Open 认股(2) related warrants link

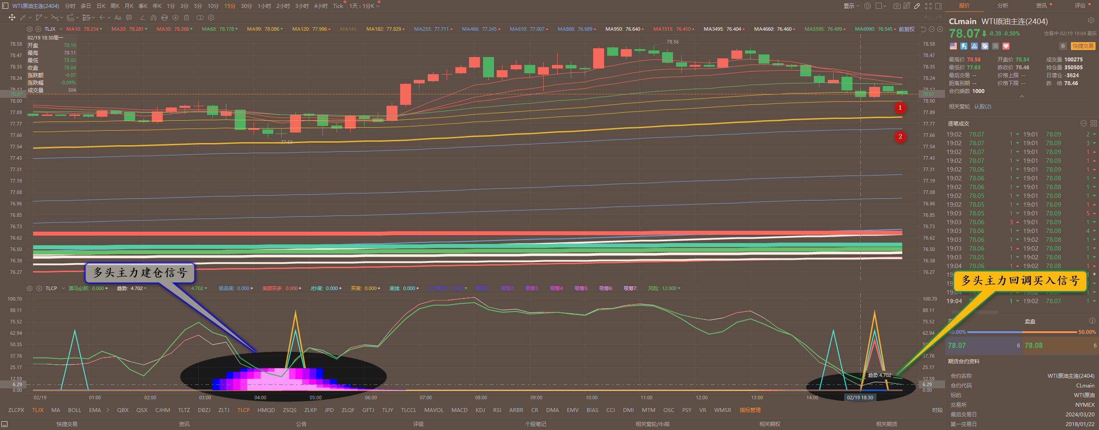983,106
